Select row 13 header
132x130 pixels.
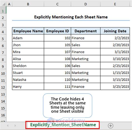3,94
